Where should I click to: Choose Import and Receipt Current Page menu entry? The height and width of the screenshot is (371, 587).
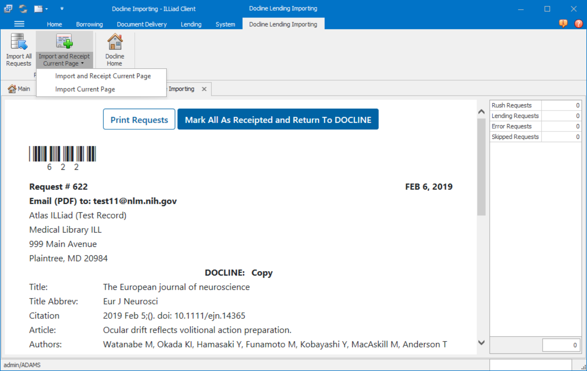pos(103,76)
